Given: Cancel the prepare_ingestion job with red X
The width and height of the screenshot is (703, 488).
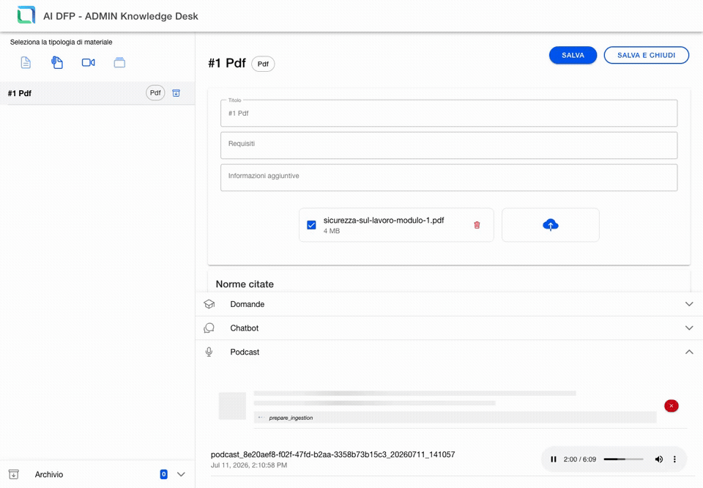Looking at the screenshot, I should pyautogui.click(x=672, y=406).
